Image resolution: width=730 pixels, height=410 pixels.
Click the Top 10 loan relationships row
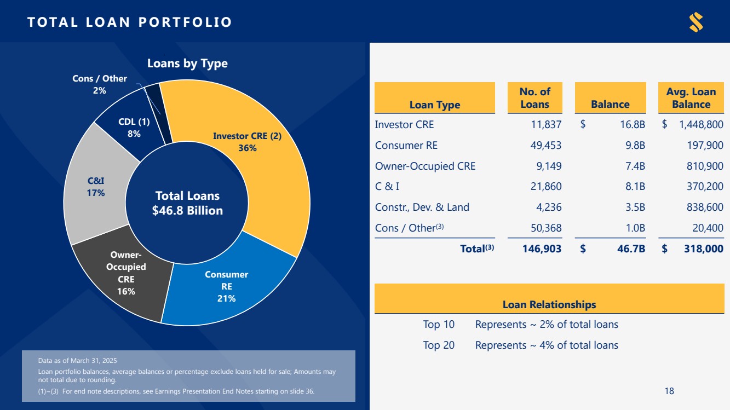click(x=520, y=324)
